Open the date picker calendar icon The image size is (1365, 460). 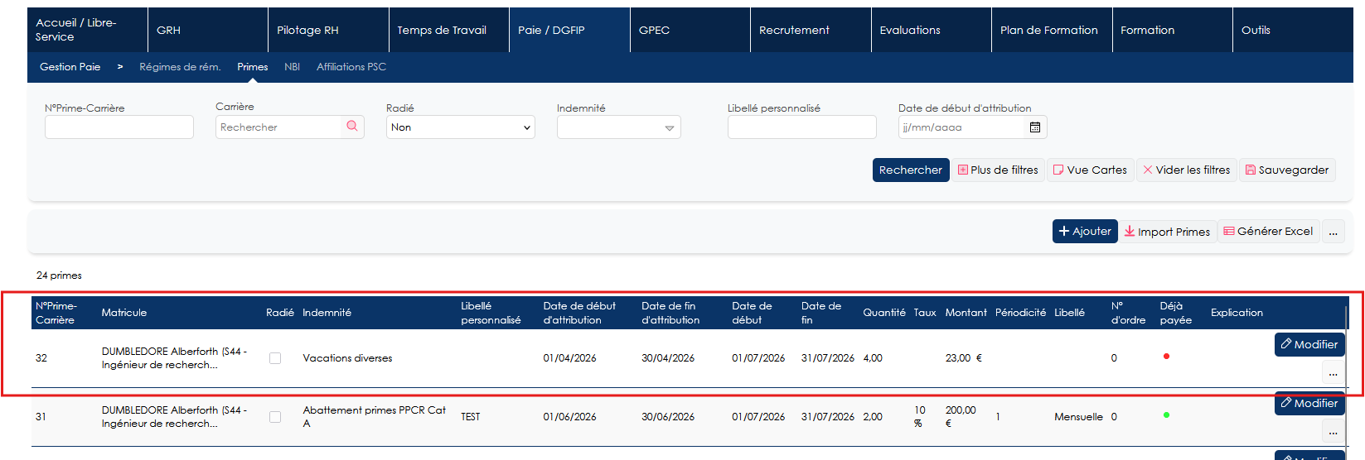tap(1035, 127)
